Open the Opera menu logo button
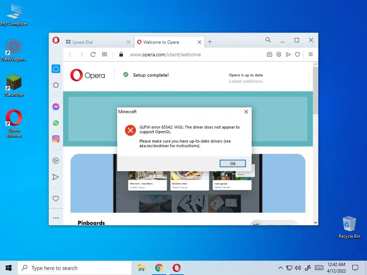 pos(56,40)
